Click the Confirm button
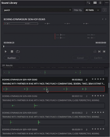 click(98, 58)
